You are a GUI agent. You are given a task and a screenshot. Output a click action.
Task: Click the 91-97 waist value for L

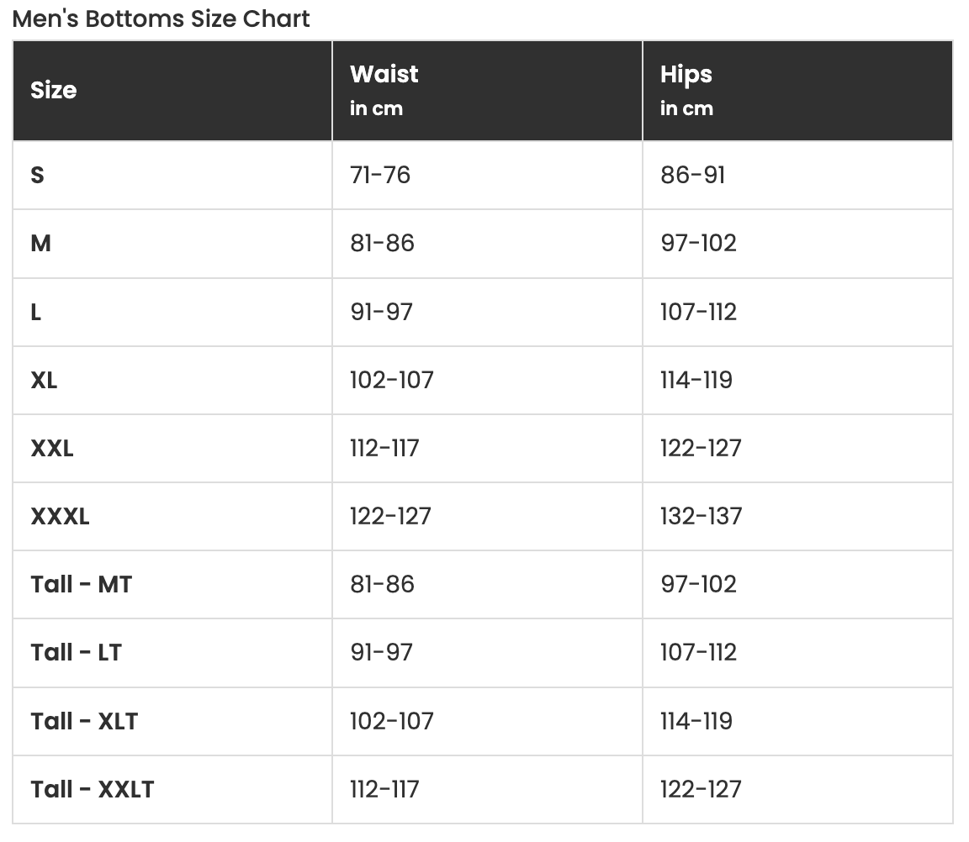[x=382, y=312]
